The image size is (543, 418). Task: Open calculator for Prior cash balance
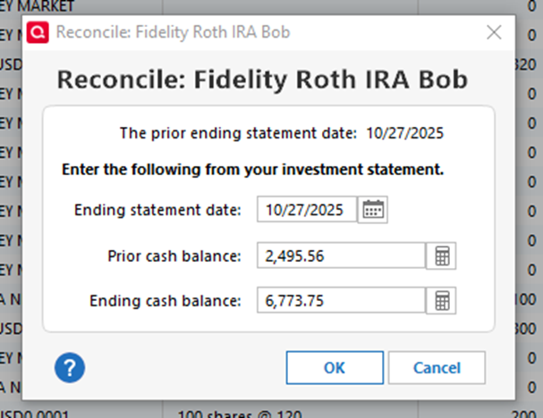441,256
